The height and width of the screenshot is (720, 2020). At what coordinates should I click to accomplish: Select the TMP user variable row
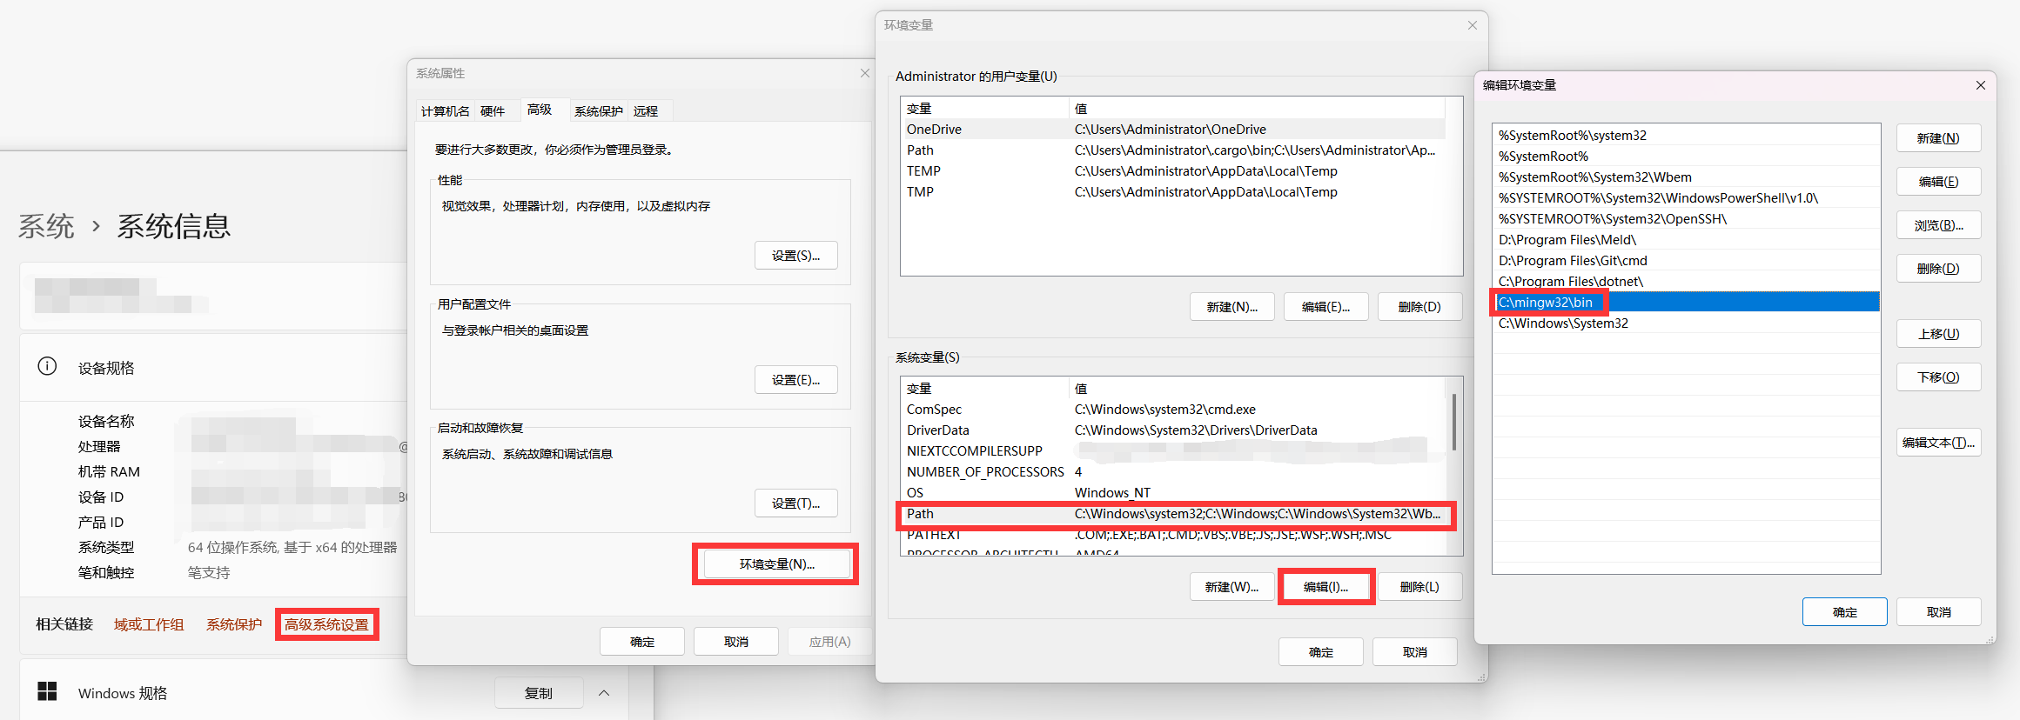(1172, 192)
